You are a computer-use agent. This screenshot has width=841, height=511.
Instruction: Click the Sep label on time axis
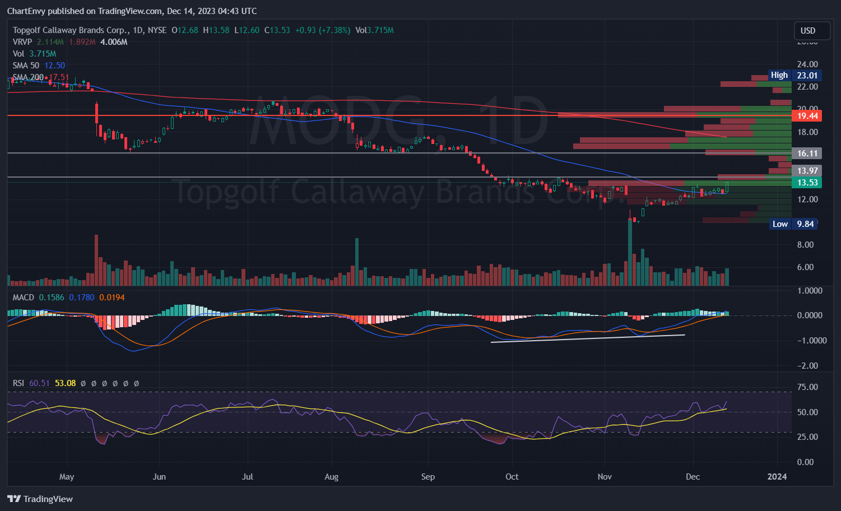pyautogui.click(x=428, y=477)
